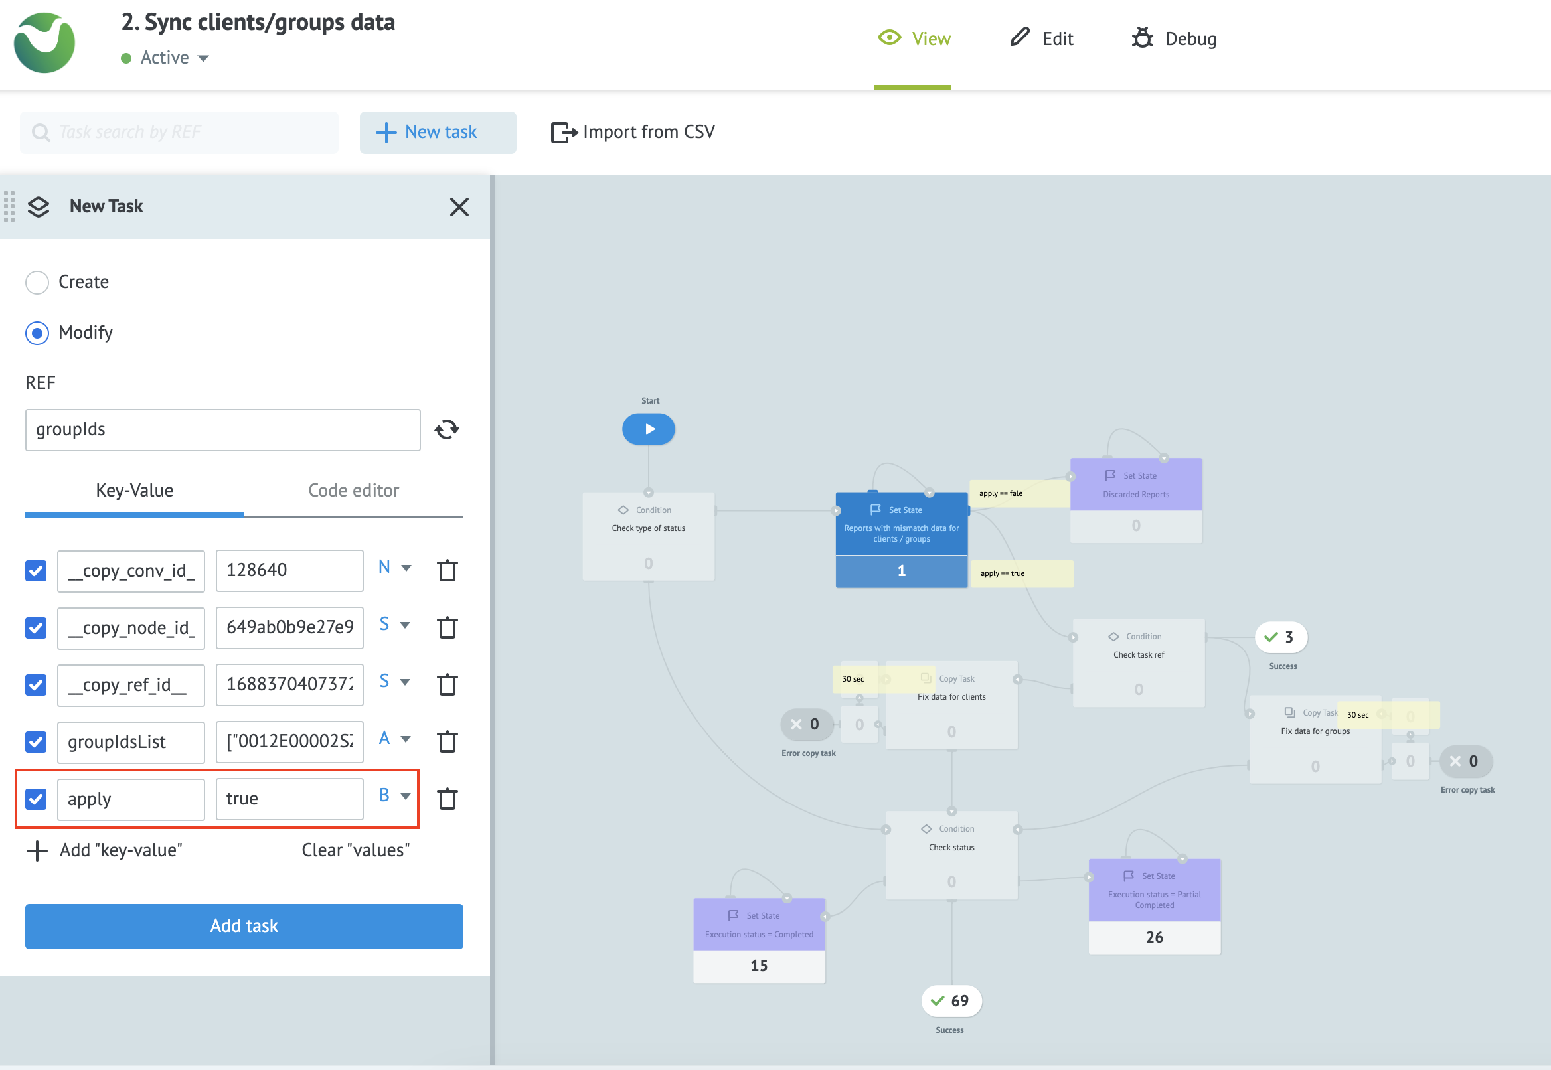Delete the __copy_conv_id_ key-value row
This screenshot has height=1070, width=1551.
[x=448, y=571]
